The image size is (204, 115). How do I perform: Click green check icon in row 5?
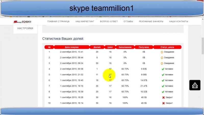[x=163, y=75]
